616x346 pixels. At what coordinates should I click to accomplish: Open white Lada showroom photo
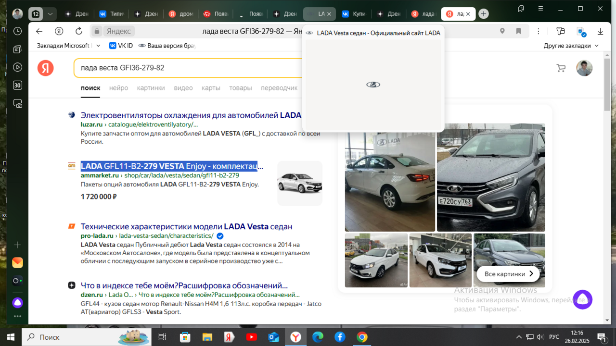390,182
